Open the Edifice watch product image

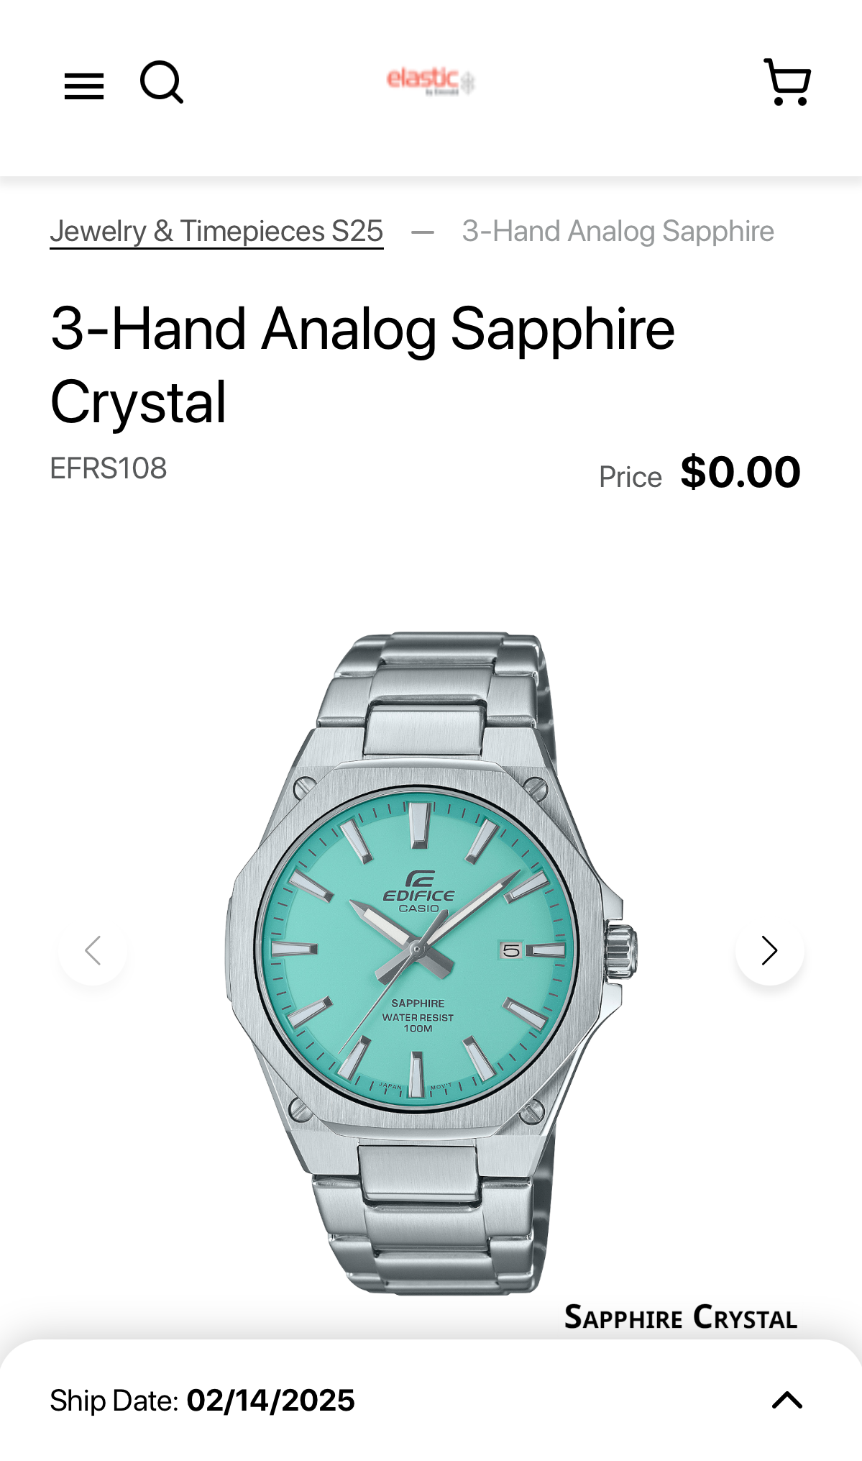(431, 964)
